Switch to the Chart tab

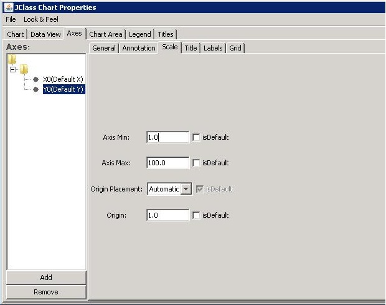[16, 34]
